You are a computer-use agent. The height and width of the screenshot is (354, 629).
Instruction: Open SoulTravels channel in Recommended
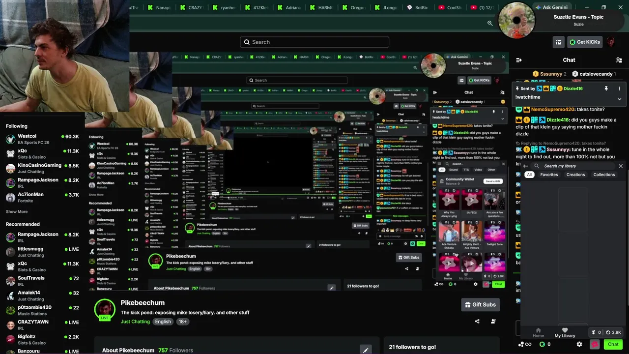tap(43, 281)
